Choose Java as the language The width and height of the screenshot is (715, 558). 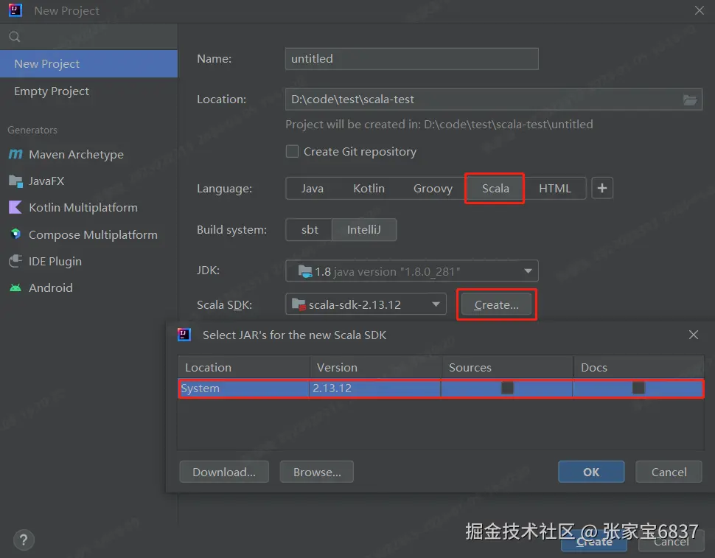click(313, 188)
